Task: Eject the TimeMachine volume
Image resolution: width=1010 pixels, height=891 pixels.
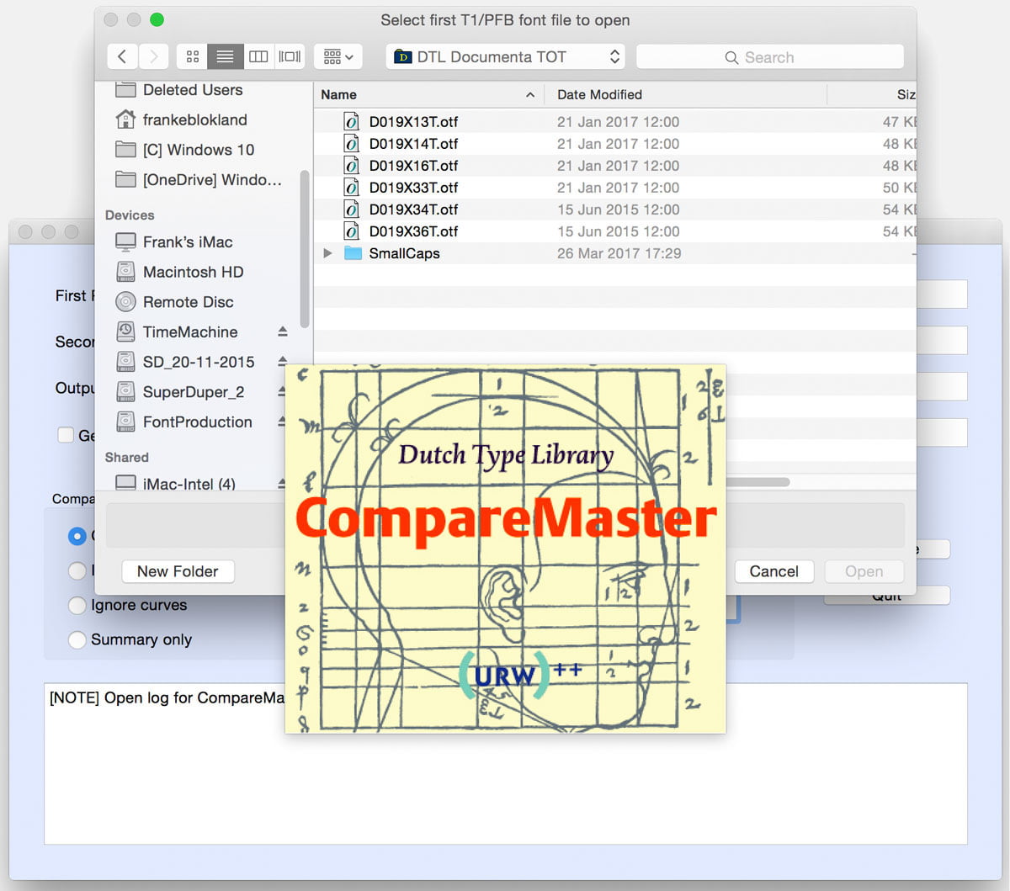Action: pyautogui.click(x=283, y=332)
